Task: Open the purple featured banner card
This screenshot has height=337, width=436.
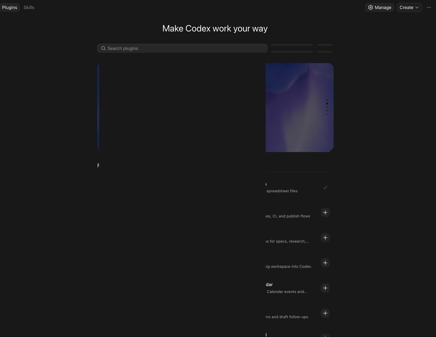Action: coord(299,107)
